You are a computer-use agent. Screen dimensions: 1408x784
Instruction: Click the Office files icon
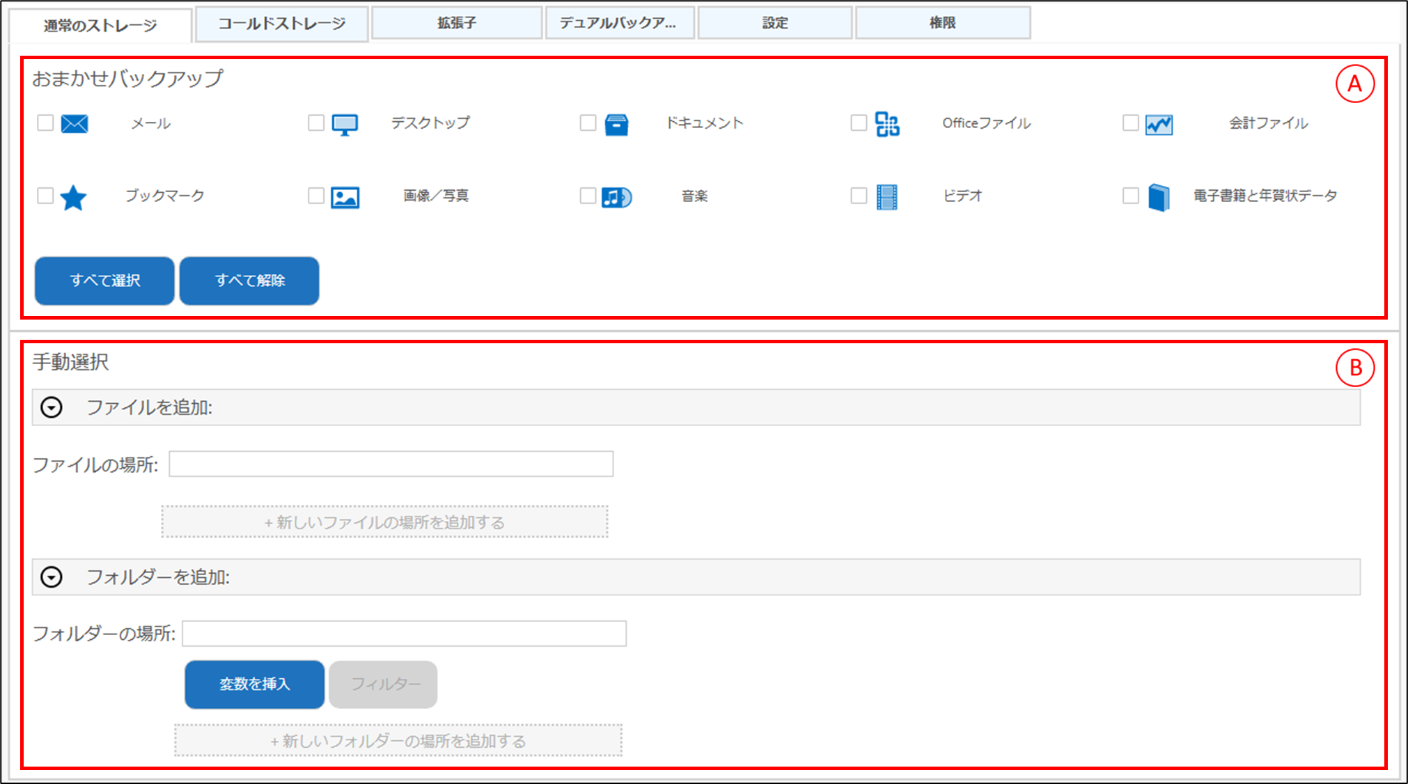click(x=887, y=125)
